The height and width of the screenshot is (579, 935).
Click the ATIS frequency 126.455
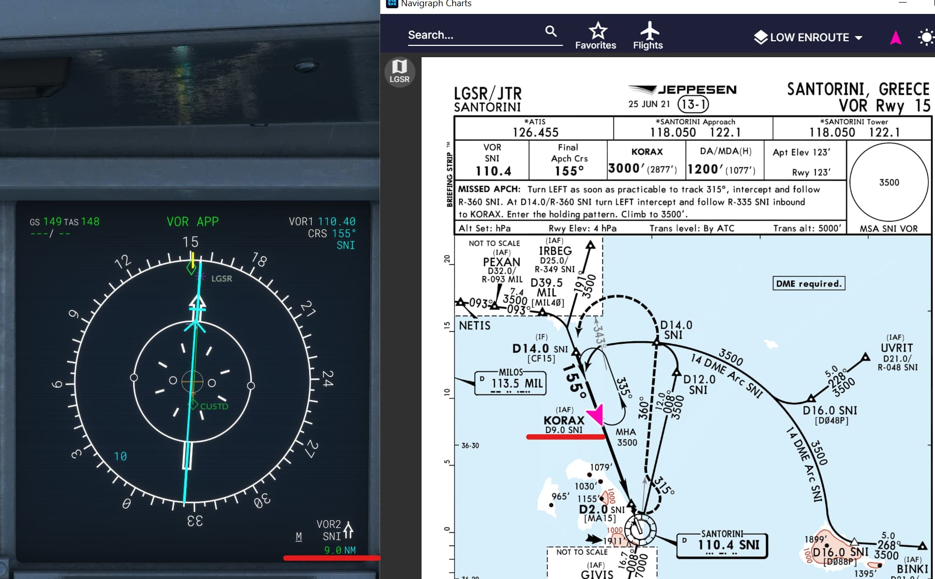point(536,133)
